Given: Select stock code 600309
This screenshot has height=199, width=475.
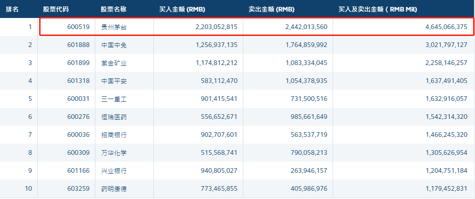Looking at the screenshot, I should tap(78, 152).
